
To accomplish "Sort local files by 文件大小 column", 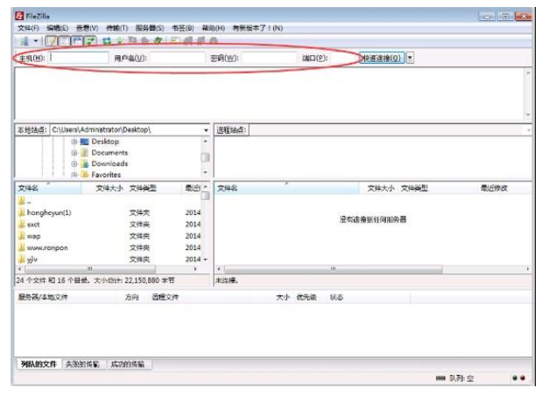I will pos(104,189).
